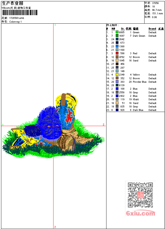Click the St. column header

pos(122,29)
